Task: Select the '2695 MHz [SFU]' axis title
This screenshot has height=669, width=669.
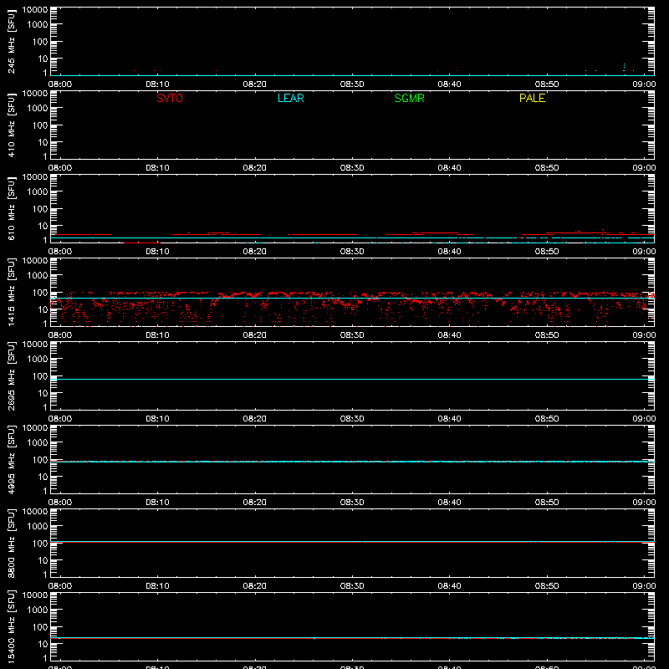Action: coord(11,375)
